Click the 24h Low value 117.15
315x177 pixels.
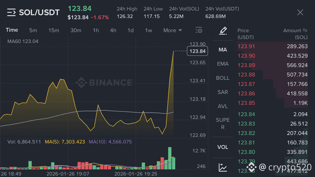pyautogui.click(x=152, y=16)
